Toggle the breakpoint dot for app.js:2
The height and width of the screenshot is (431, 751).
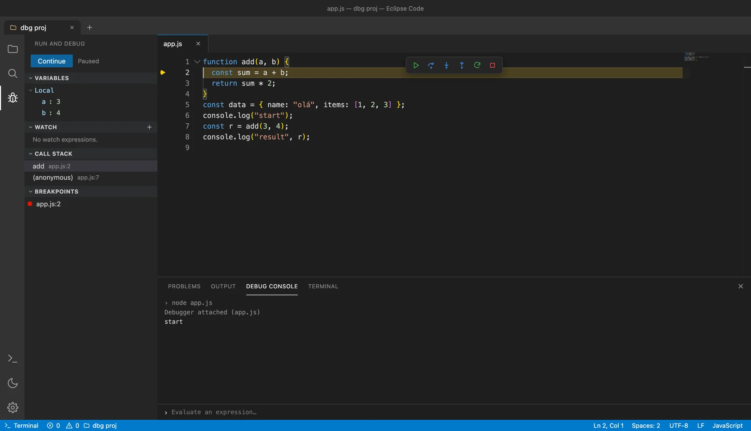point(30,204)
